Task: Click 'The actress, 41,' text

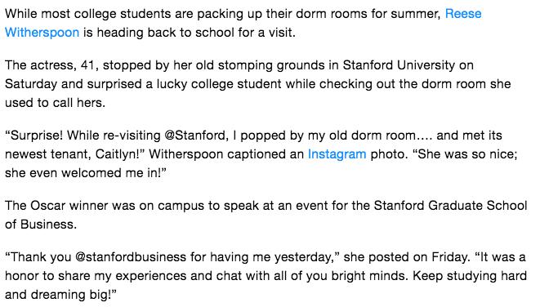Action: [x=51, y=65]
